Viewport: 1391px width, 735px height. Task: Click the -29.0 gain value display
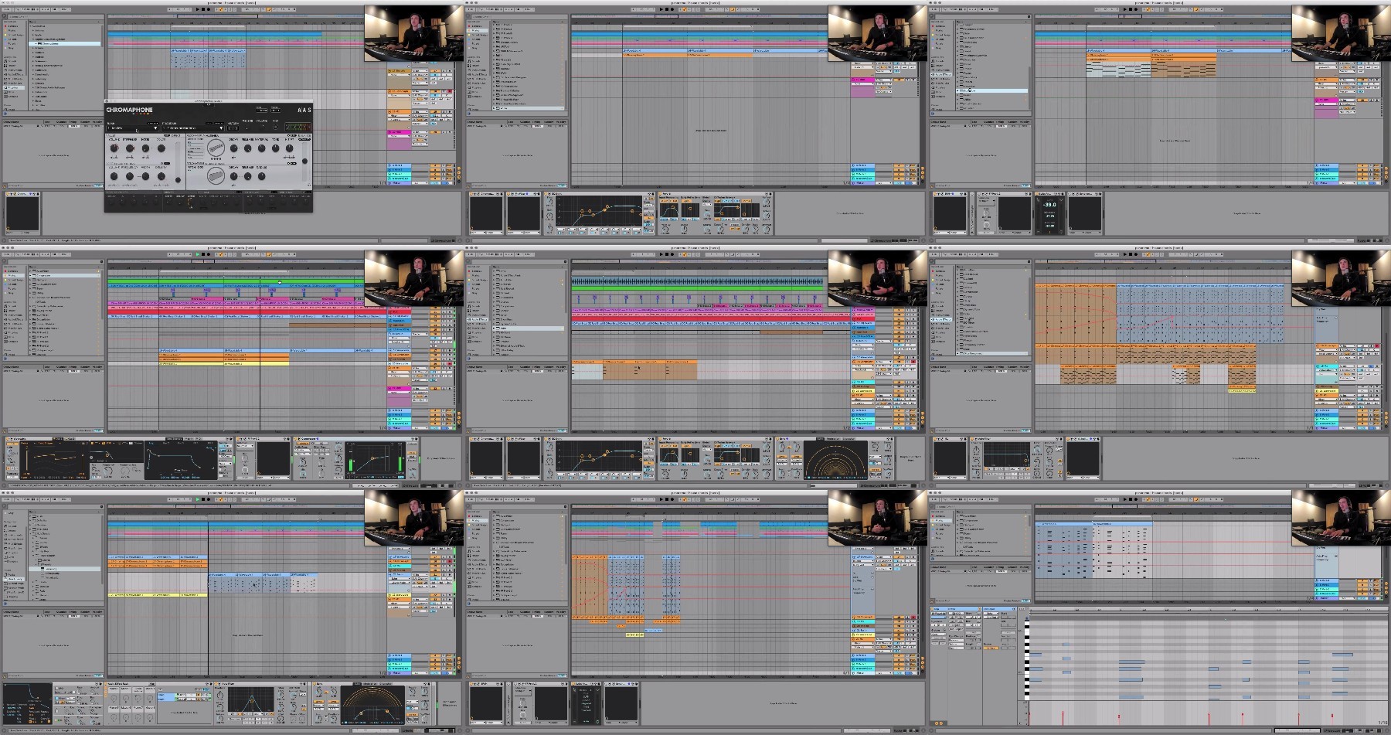click(1049, 205)
